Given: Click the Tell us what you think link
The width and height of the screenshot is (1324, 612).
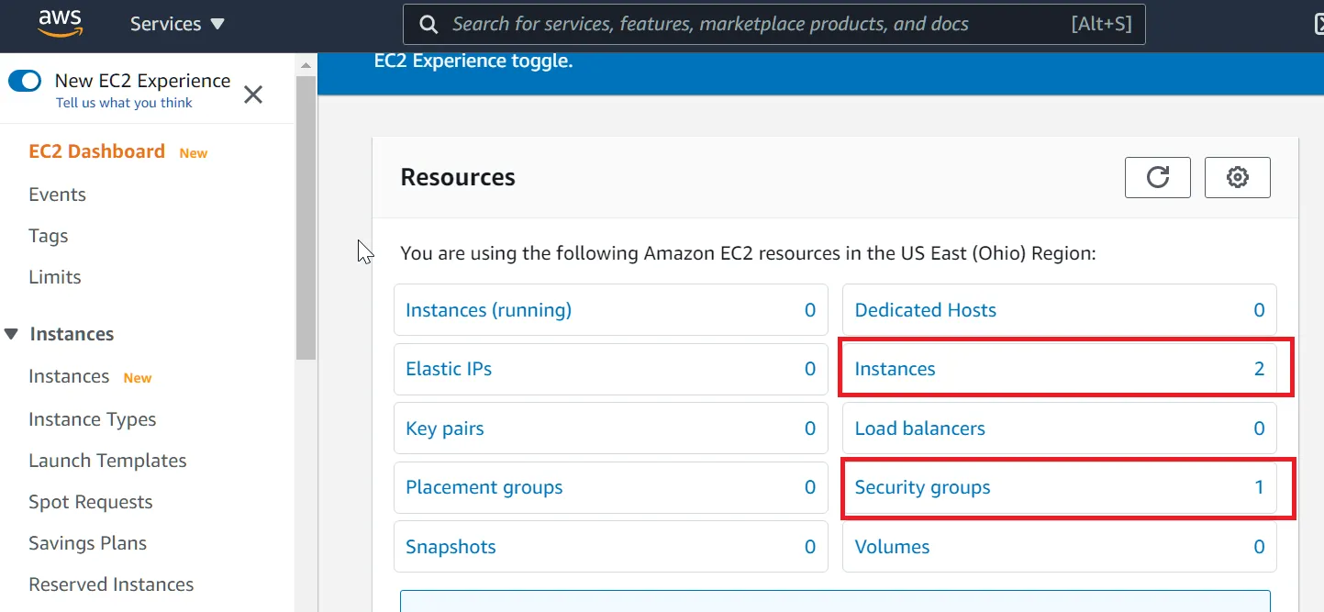Looking at the screenshot, I should [x=124, y=103].
